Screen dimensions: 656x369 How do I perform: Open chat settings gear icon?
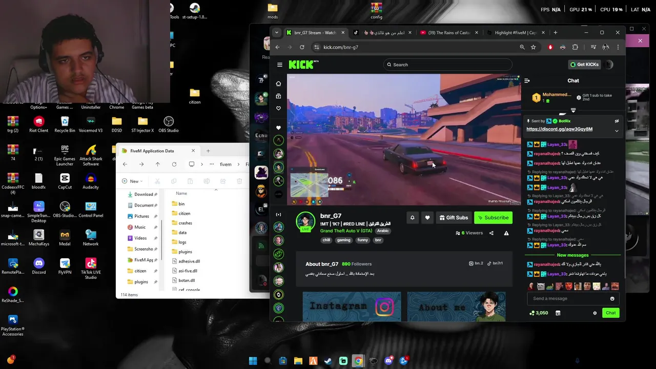click(x=595, y=313)
